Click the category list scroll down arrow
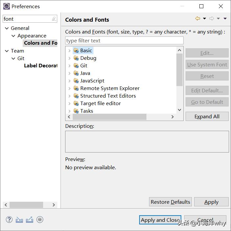Image resolution: width=231 pixels, height=231 pixels. pos(180,110)
